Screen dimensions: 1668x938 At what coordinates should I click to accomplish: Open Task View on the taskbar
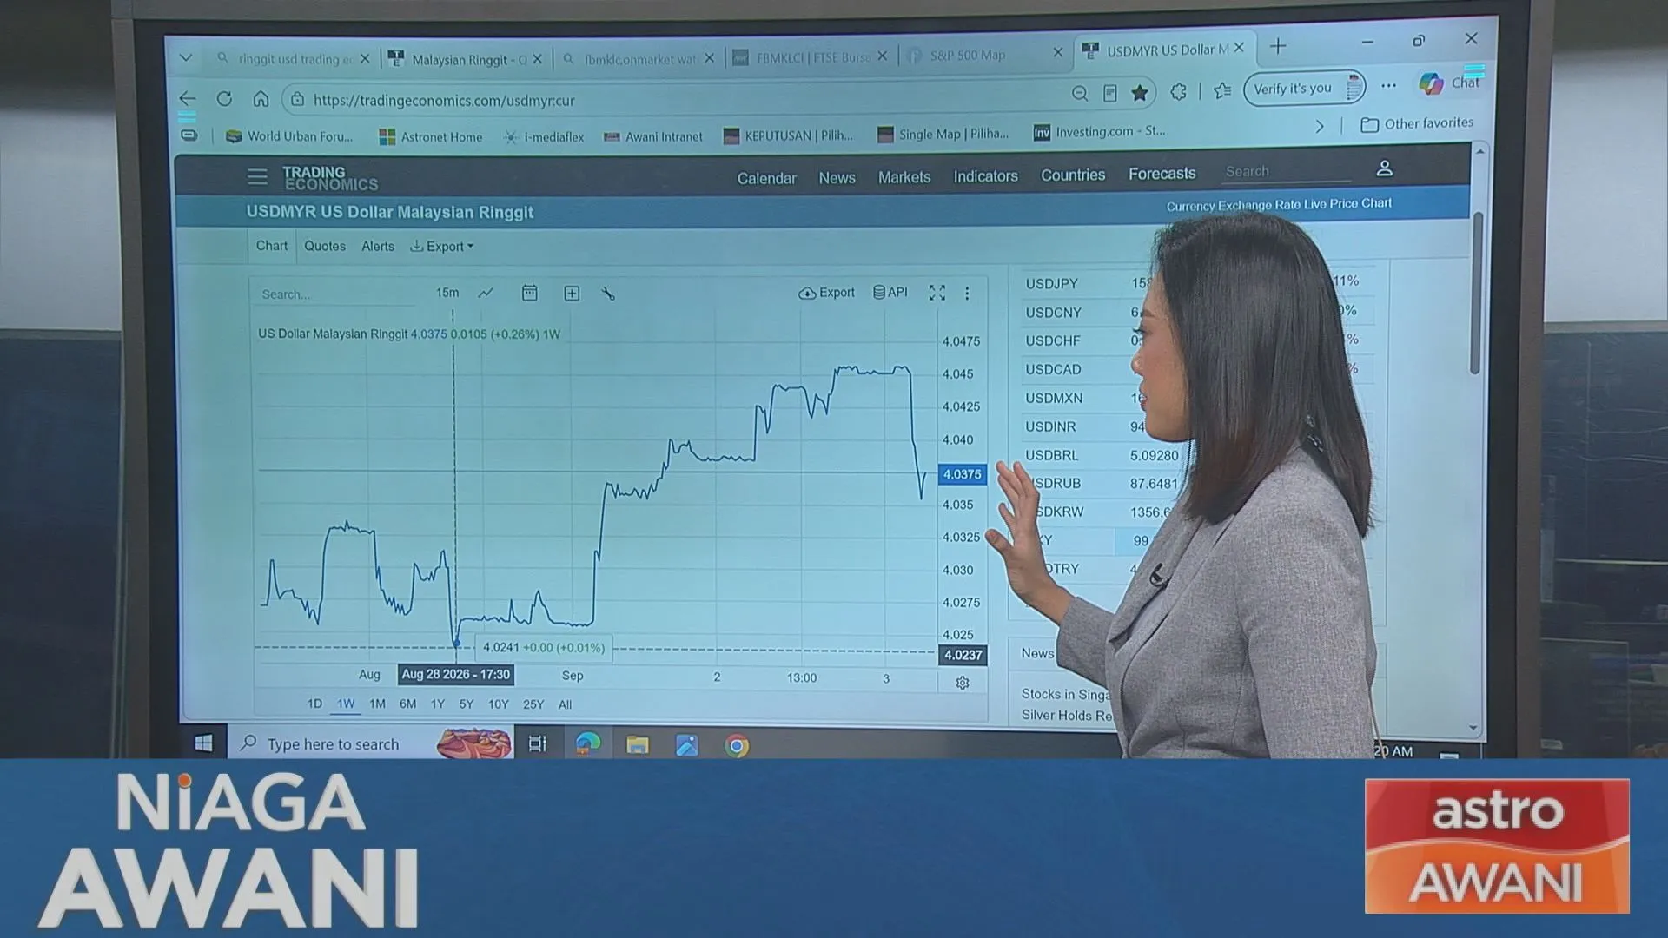(538, 744)
